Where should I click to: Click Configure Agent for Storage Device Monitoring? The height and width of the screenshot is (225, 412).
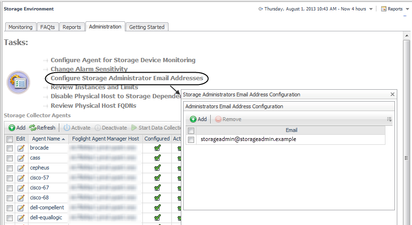point(123,60)
